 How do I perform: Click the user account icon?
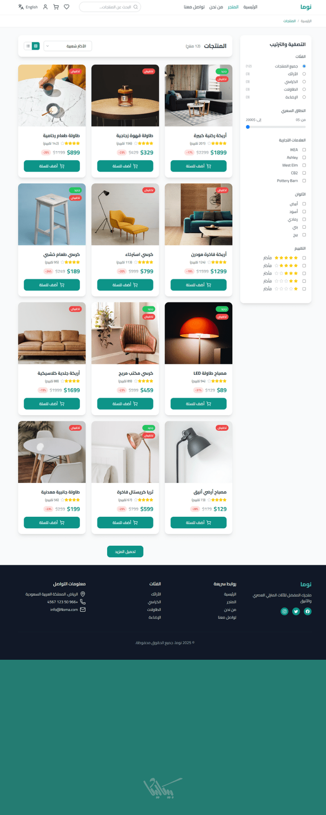(46, 7)
